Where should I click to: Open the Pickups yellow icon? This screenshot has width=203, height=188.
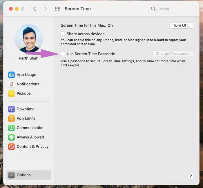(x=12, y=93)
